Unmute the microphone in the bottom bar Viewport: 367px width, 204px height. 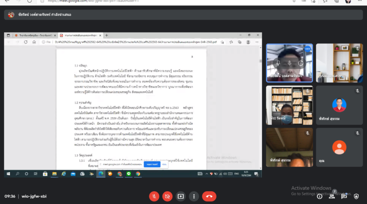point(155,196)
